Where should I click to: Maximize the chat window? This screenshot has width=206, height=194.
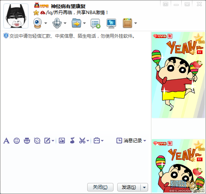[187, 4]
